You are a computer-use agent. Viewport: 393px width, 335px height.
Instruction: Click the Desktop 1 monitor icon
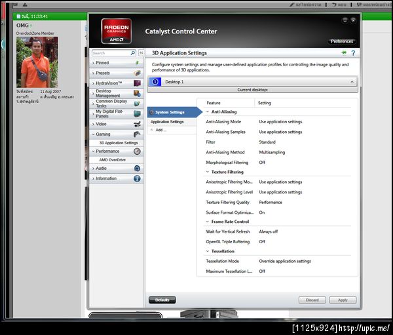(155, 82)
